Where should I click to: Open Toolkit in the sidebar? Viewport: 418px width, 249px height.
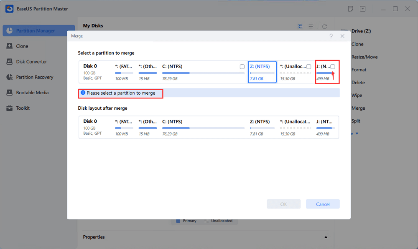[x=23, y=108]
